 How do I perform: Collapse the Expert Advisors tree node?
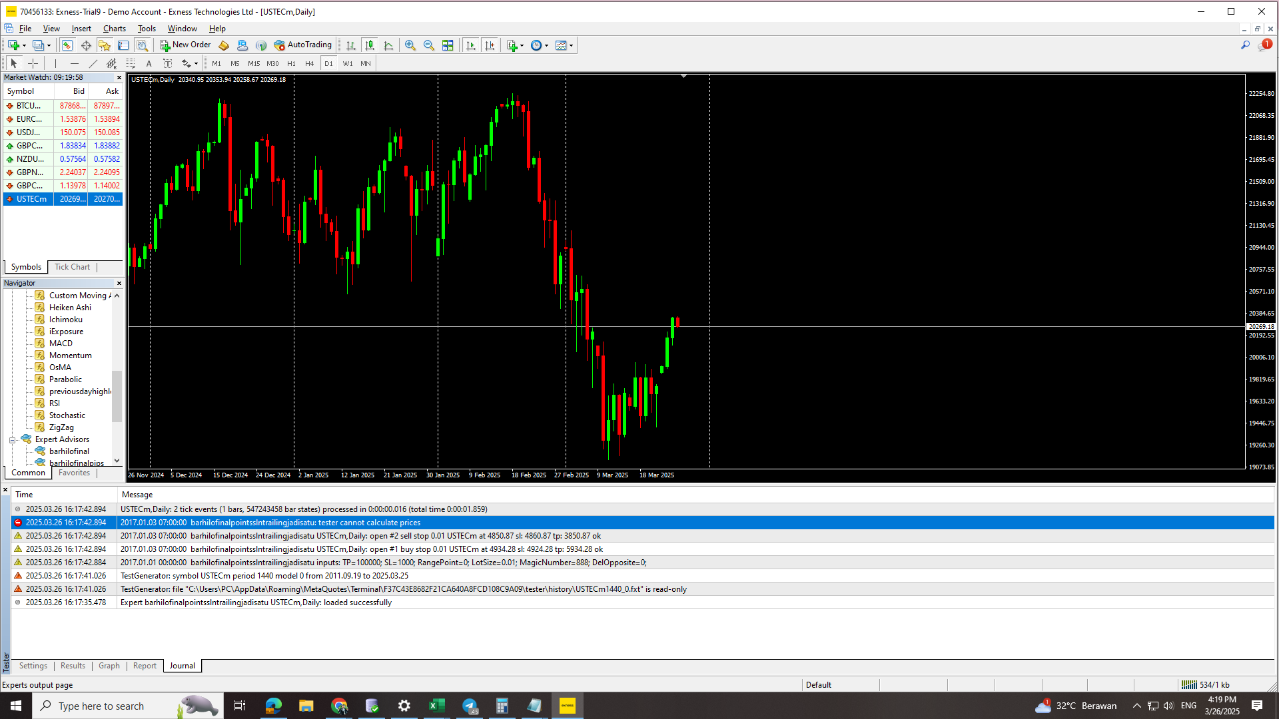click(x=12, y=440)
